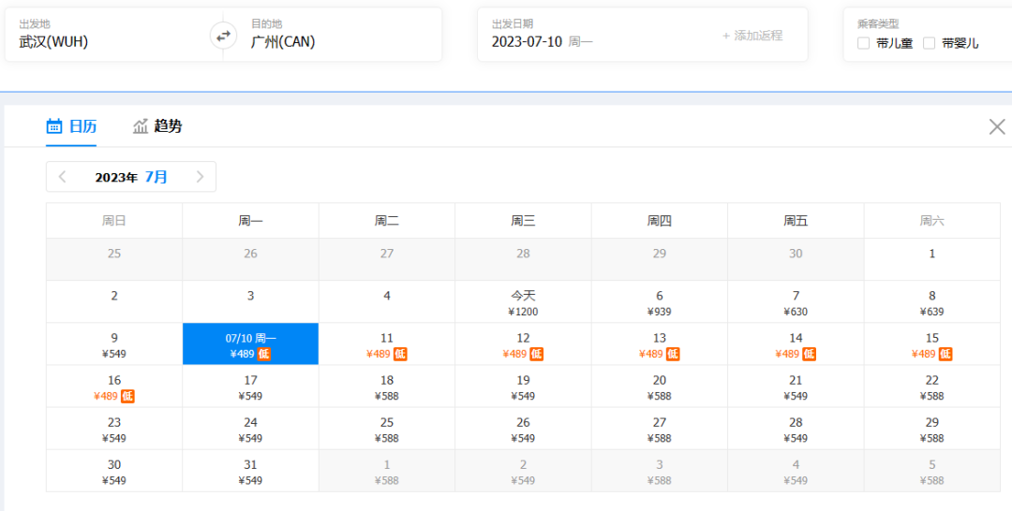The image size is (1012, 511).
Task: Click the July 2 date cell
Action: [114, 301]
